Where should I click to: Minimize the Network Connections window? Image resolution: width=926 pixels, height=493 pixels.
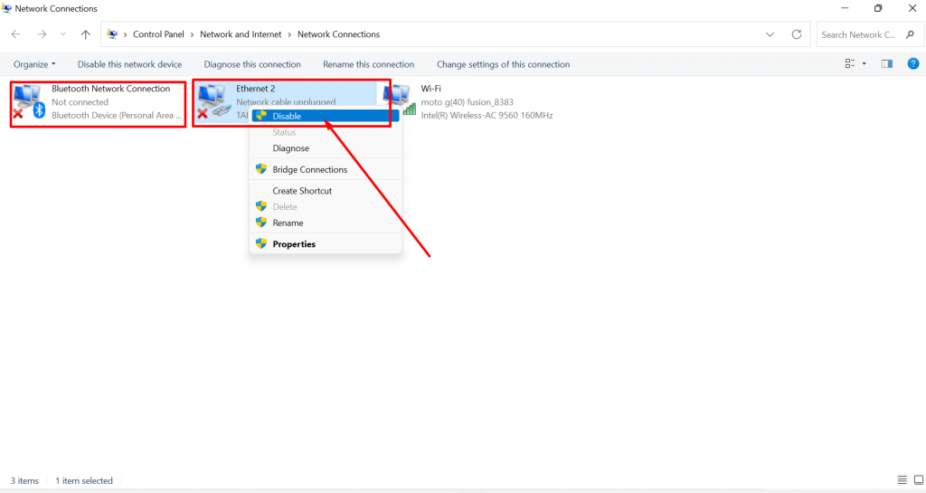(845, 8)
